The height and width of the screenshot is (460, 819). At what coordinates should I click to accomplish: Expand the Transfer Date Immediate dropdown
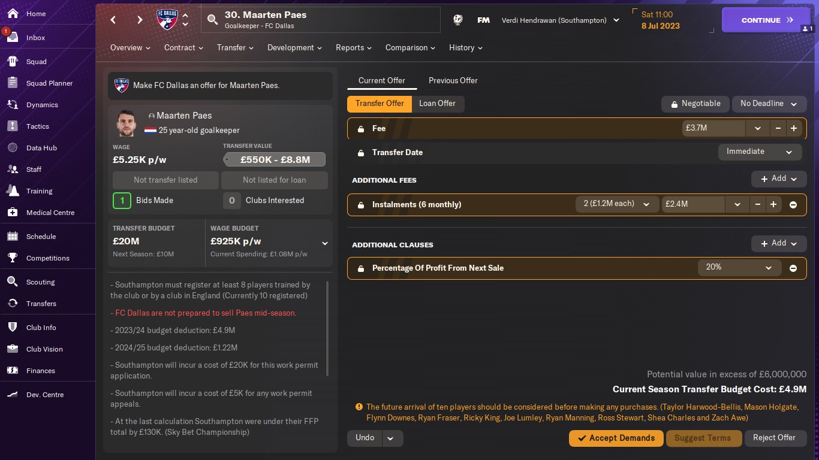(759, 152)
